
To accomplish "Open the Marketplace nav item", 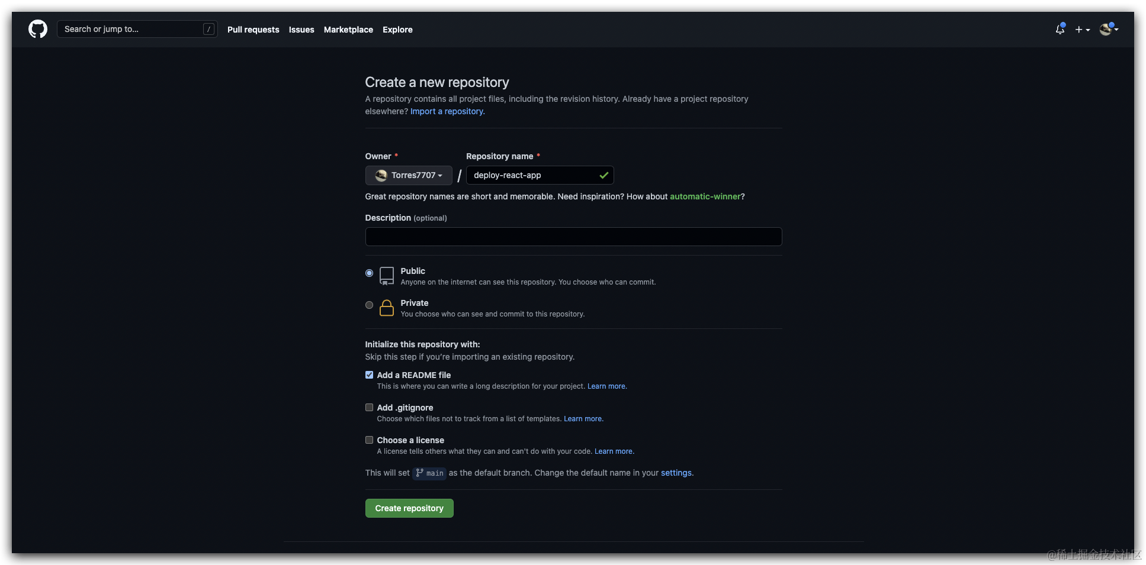I will (348, 30).
